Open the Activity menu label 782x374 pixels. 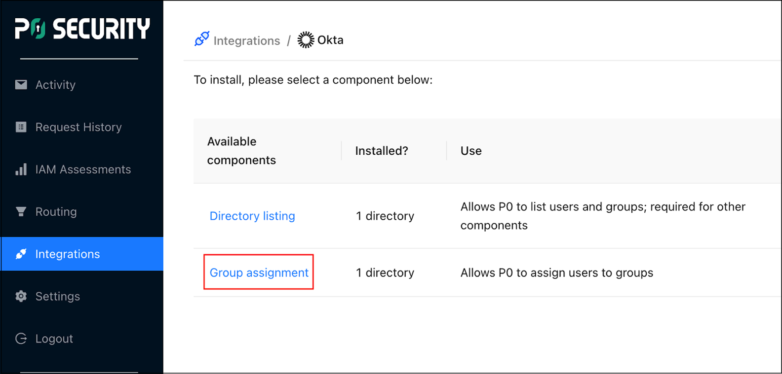coord(55,85)
